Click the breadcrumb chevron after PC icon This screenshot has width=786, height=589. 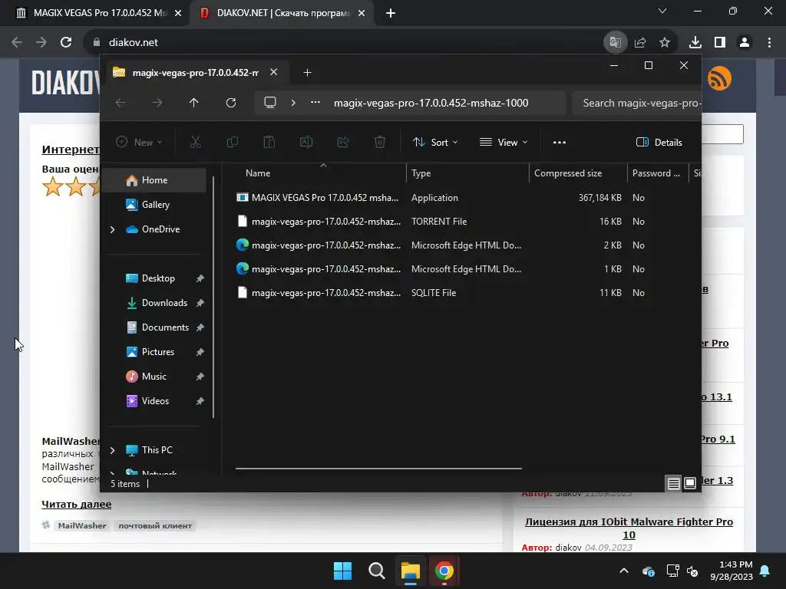(x=293, y=103)
